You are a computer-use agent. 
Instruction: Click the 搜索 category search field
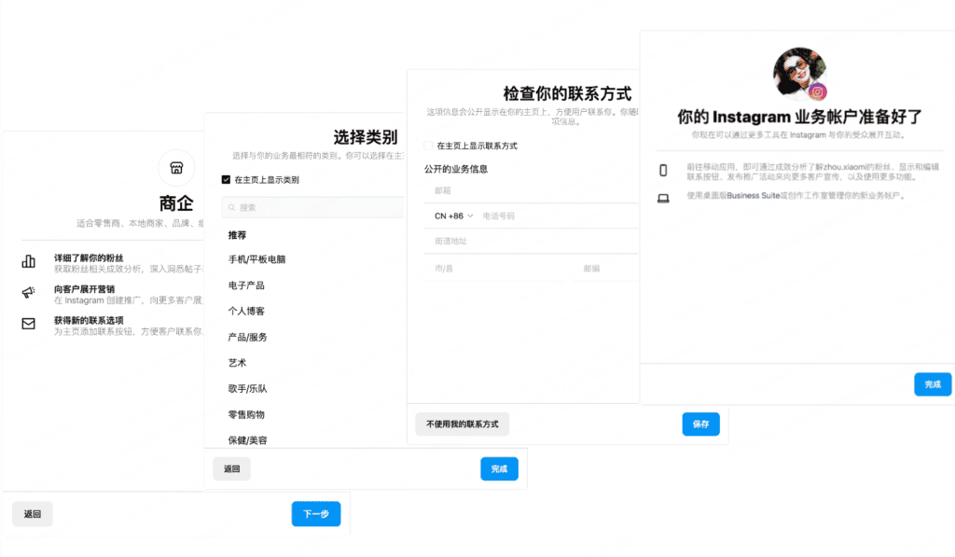pyautogui.click(x=313, y=208)
